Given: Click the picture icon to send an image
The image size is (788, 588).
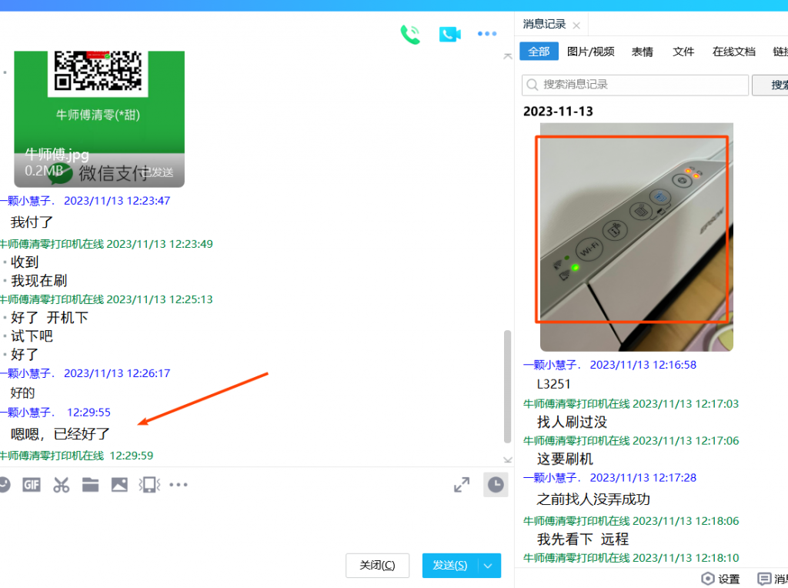Looking at the screenshot, I should (119, 485).
